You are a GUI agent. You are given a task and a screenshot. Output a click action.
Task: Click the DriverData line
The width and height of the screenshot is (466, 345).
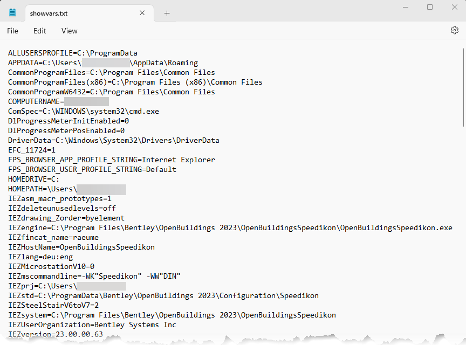pyautogui.click(x=113, y=141)
